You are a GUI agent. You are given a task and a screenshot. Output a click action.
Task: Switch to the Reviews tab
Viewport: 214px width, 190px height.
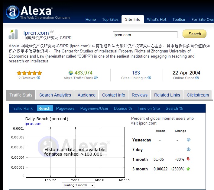tap(140, 95)
